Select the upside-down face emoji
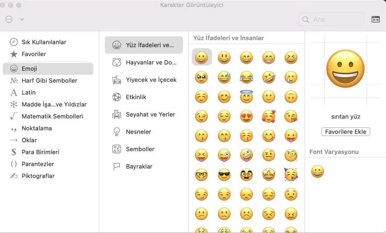This screenshot has width=386, height=233. (291, 97)
